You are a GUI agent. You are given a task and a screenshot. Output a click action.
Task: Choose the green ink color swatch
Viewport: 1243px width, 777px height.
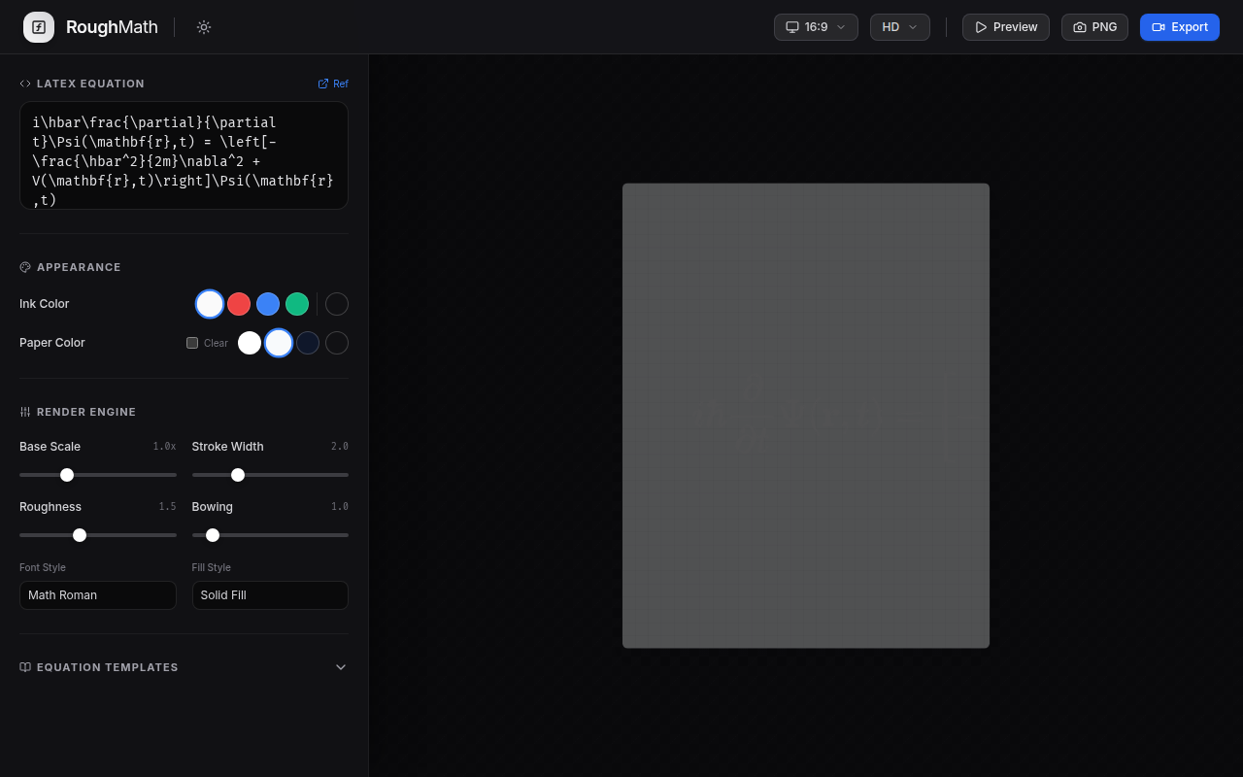point(297,304)
